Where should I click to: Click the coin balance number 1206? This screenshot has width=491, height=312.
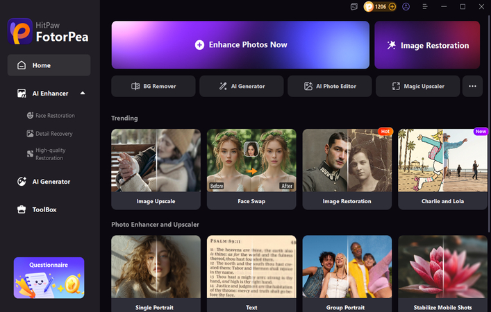381,6
